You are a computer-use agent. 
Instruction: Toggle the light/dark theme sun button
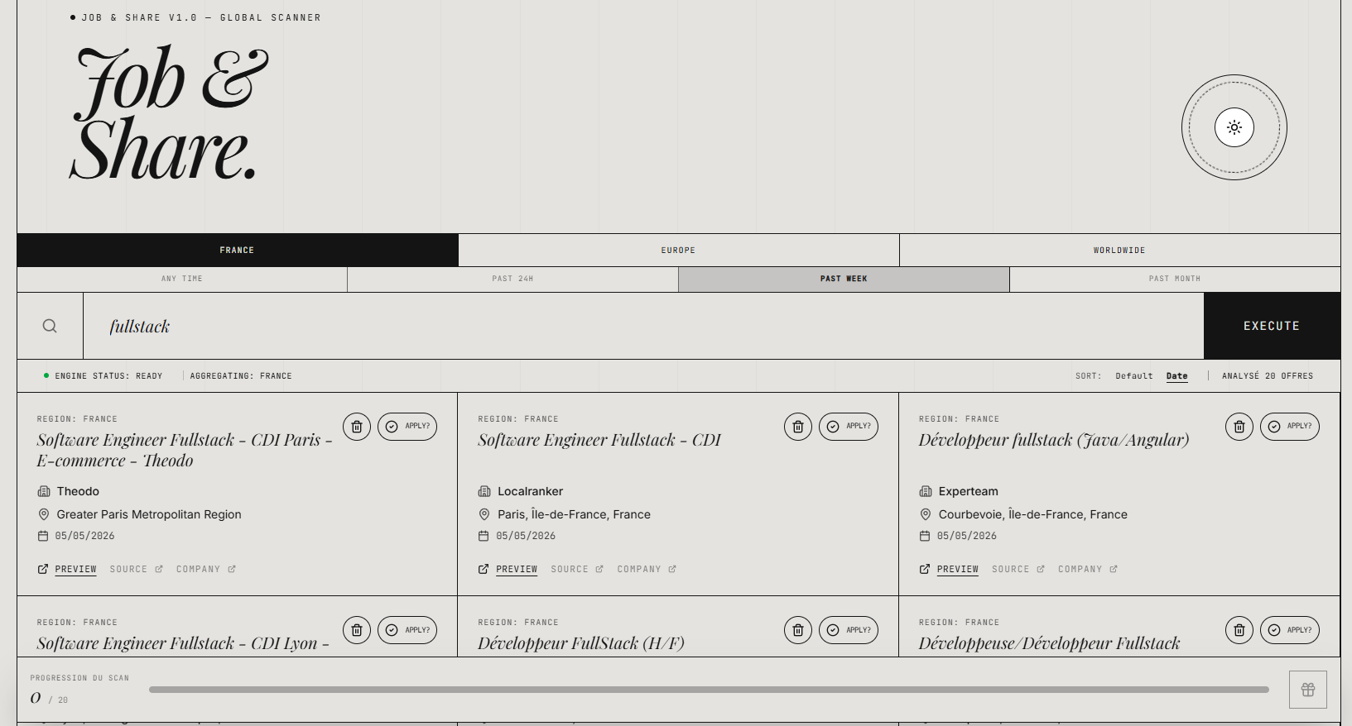tap(1234, 127)
